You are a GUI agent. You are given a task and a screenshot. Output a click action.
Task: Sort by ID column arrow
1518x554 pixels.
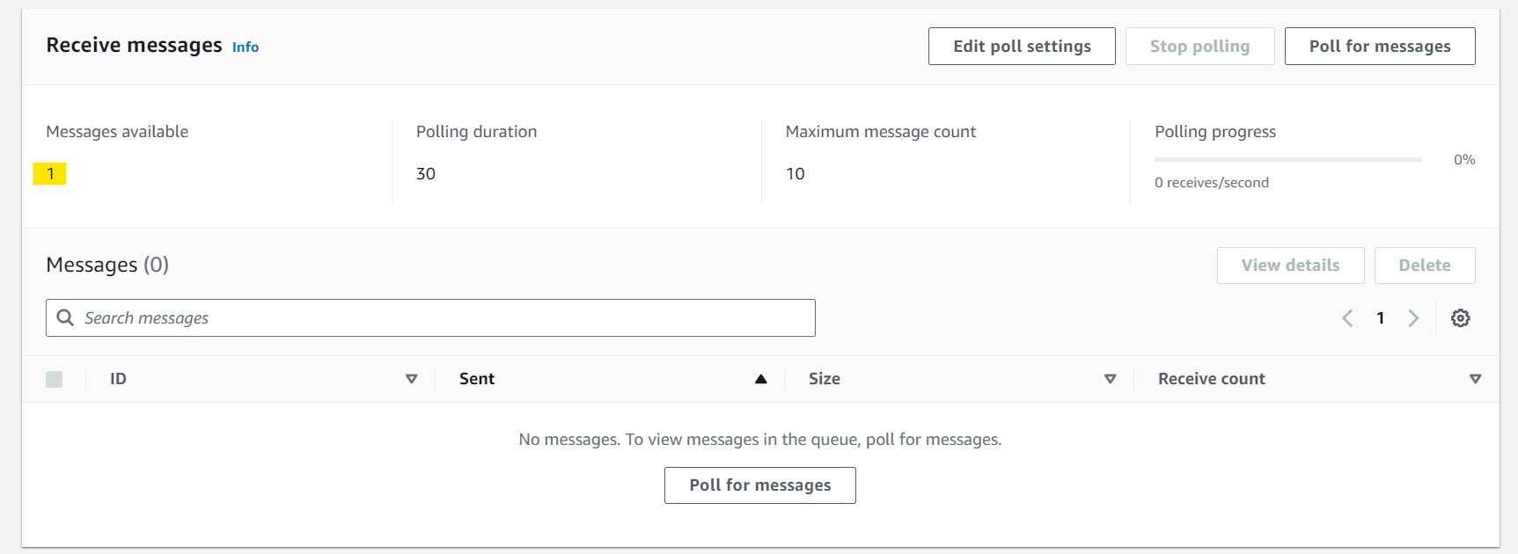(x=411, y=379)
